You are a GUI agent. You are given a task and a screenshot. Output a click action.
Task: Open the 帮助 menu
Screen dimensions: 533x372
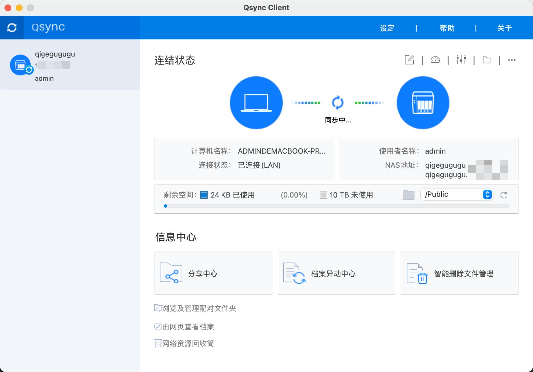pos(447,28)
